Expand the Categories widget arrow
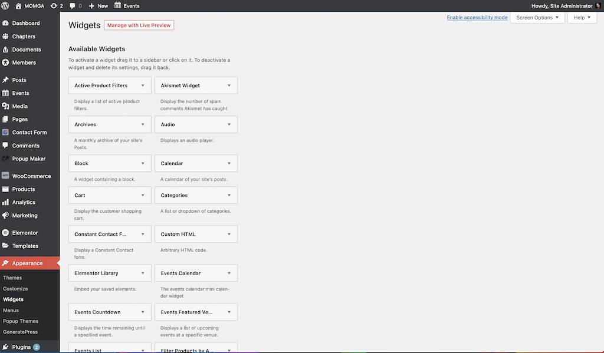 [229, 195]
